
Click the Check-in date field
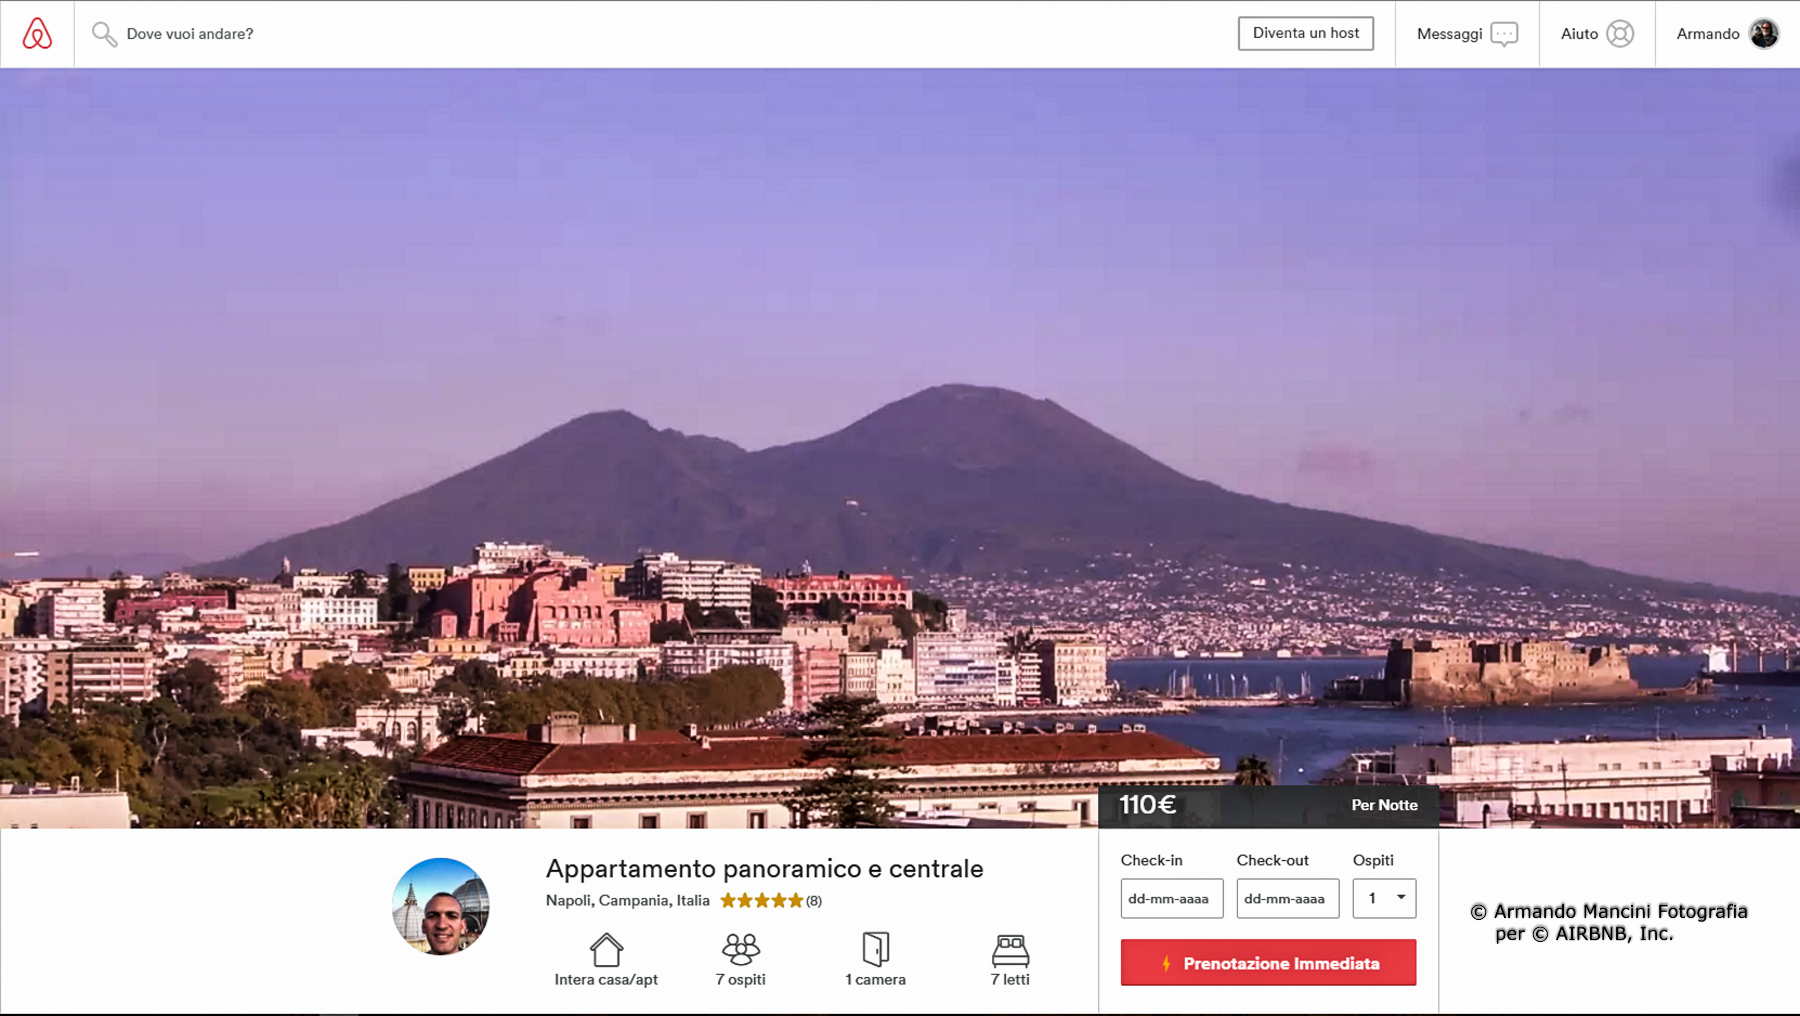pyautogui.click(x=1172, y=899)
